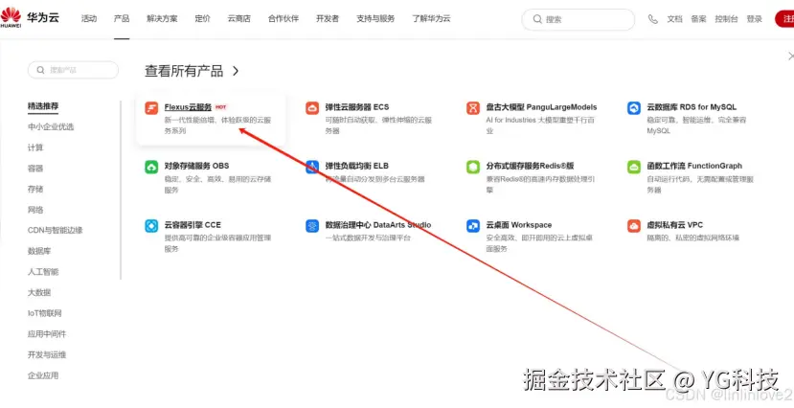Image resolution: width=794 pixels, height=408 pixels.
Task: Select the 计算 category
Action: click(35, 147)
